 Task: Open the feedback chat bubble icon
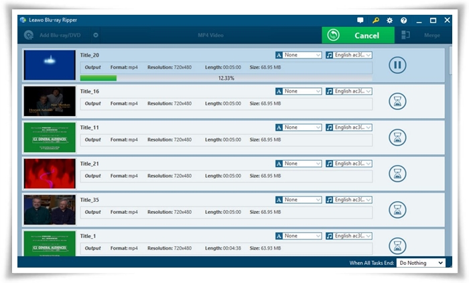click(x=360, y=21)
